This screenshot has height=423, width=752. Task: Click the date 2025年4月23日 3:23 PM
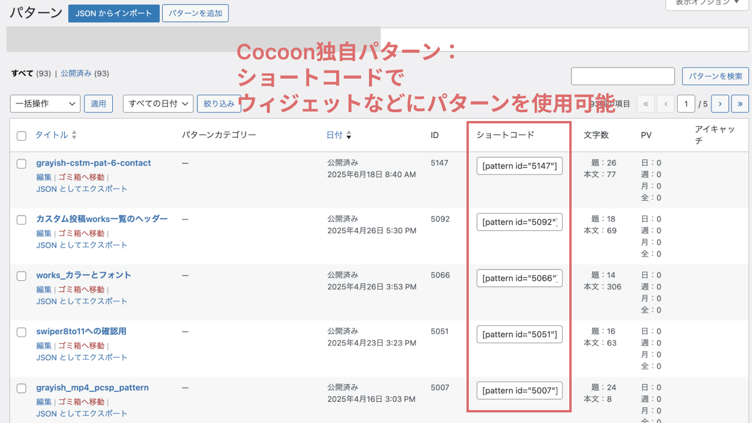(371, 343)
